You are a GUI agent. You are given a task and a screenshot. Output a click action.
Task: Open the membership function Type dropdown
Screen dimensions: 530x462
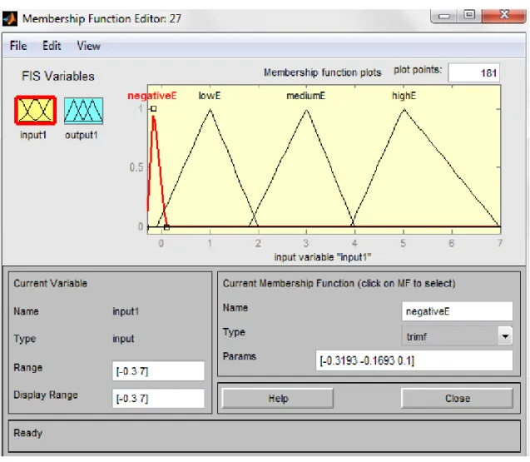(x=457, y=335)
